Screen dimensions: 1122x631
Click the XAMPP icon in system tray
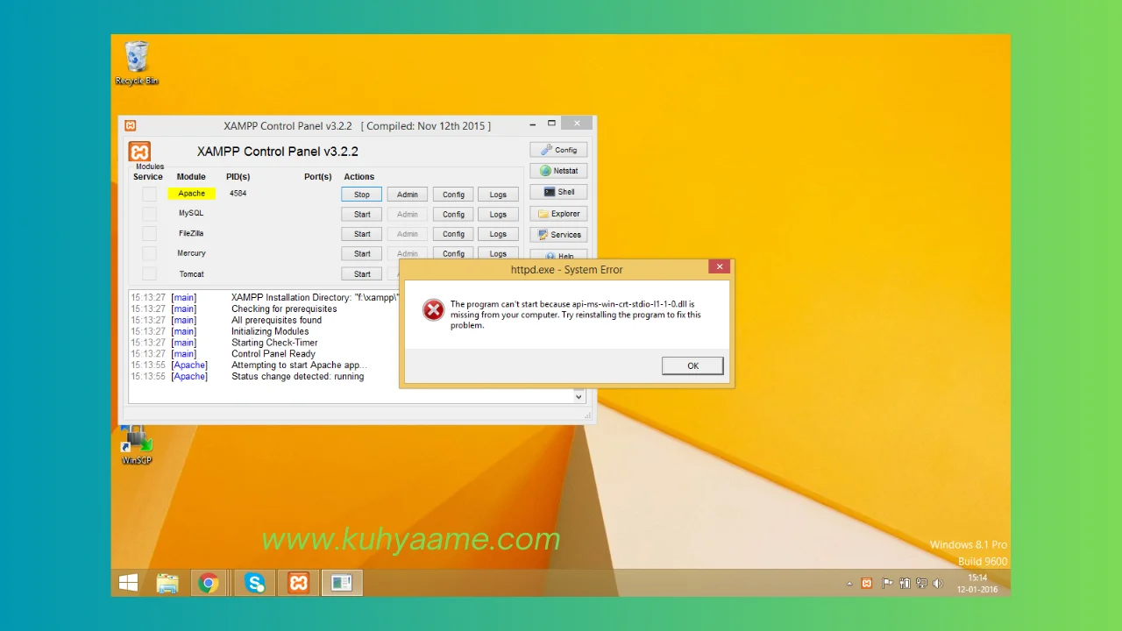point(867,584)
